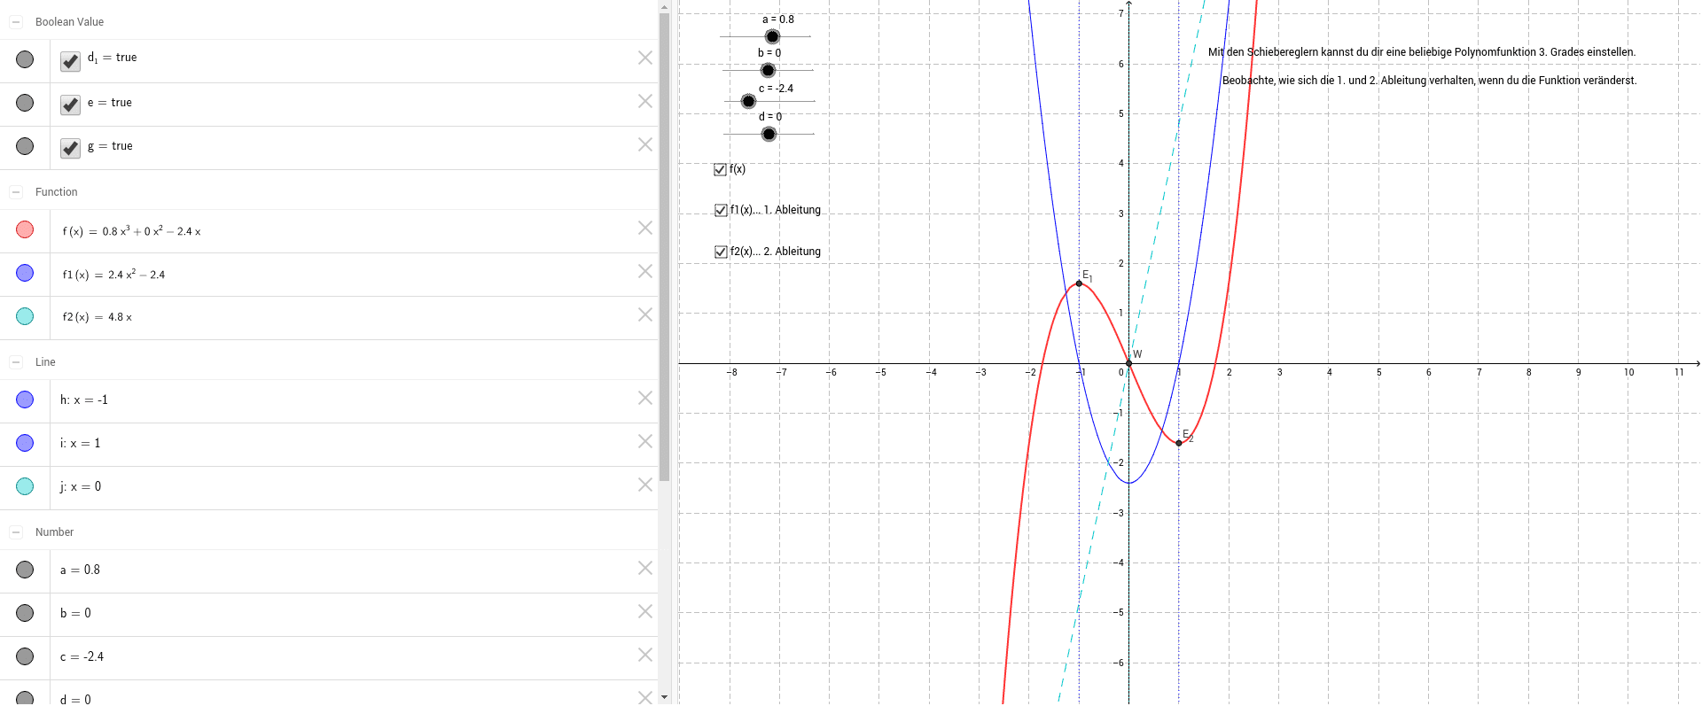
Task: Click the text starting 'Mit den Schiebereglern'
Action: click(1422, 52)
